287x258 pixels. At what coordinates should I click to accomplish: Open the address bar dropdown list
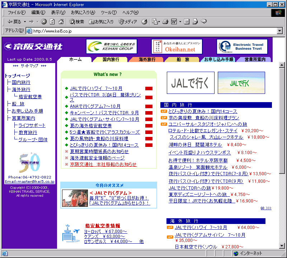pyautogui.click(x=279, y=31)
